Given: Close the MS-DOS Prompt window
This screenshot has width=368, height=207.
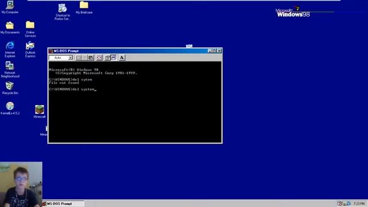Looking at the screenshot, I should coord(219,51).
